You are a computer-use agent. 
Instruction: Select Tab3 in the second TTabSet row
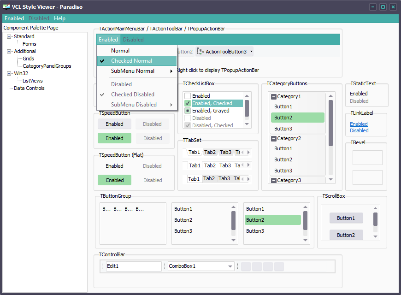click(x=225, y=165)
